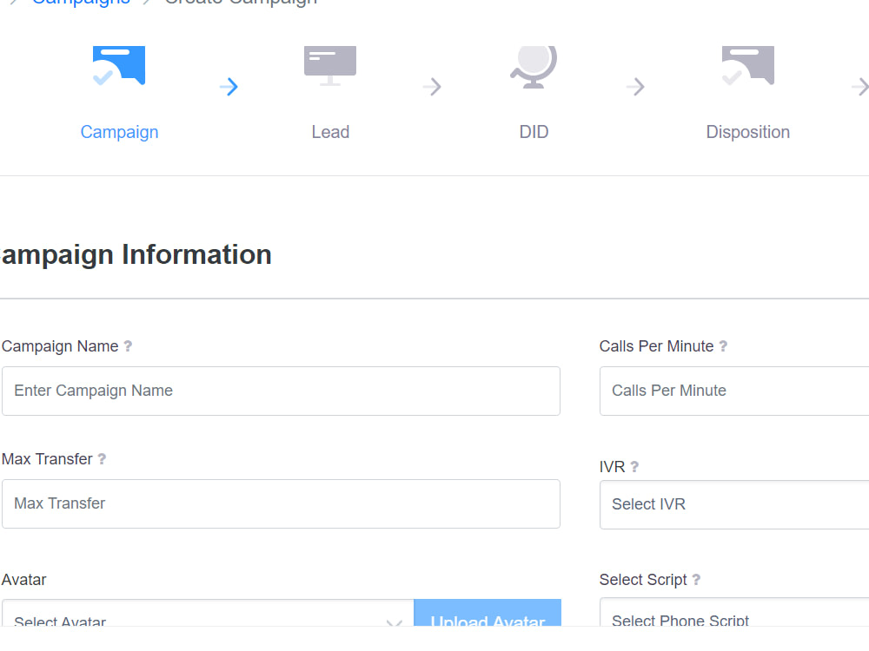The height and width of the screenshot is (651, 869).
Task: Open the Disposition step icon
Action: (748, 65)
